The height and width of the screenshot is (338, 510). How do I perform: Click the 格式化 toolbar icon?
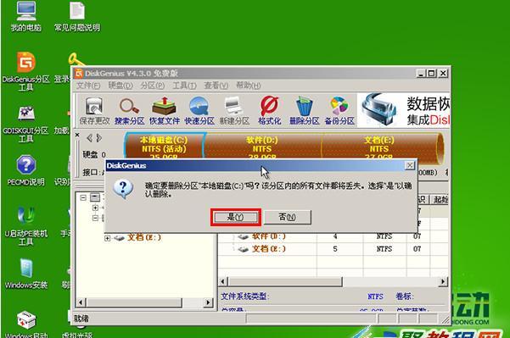(x=269, y=111)
